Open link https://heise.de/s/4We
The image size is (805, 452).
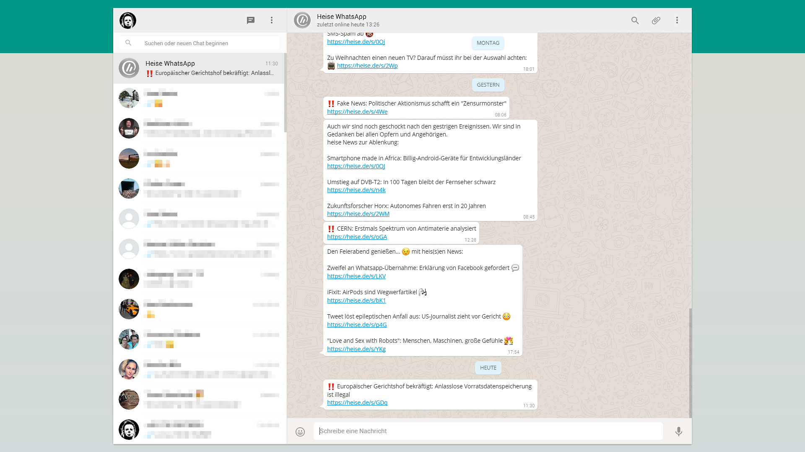tap(357, 112)
